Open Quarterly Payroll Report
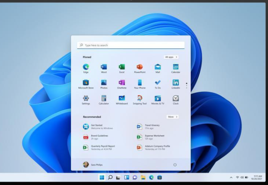 point(99,147)
